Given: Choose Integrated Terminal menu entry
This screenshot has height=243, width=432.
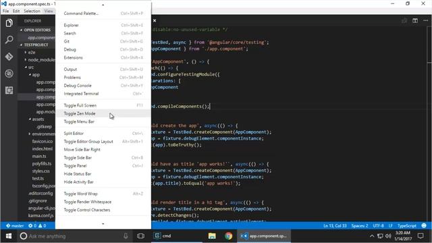Looking at the screenshot, I should pos(103,94).
